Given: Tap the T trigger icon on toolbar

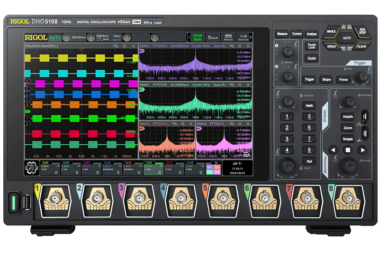Looking at the screenshot, I should [154, 37].
